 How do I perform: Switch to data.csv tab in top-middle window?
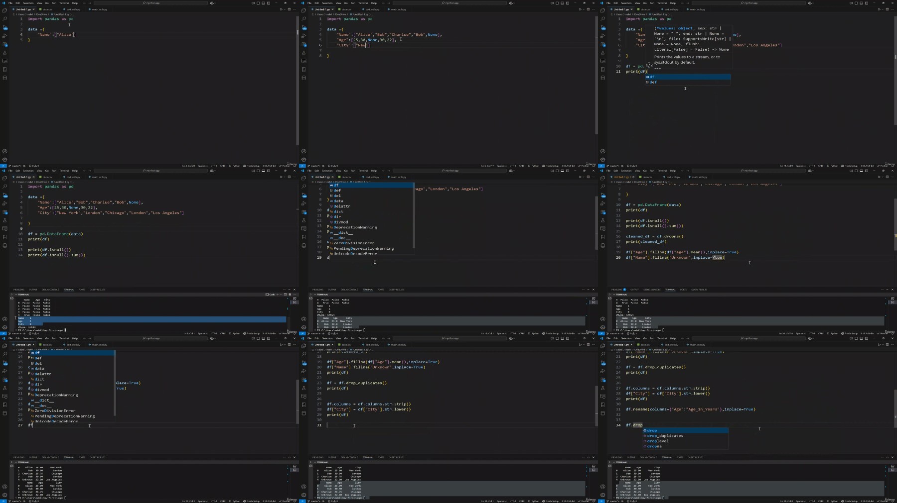click(346, 9)
